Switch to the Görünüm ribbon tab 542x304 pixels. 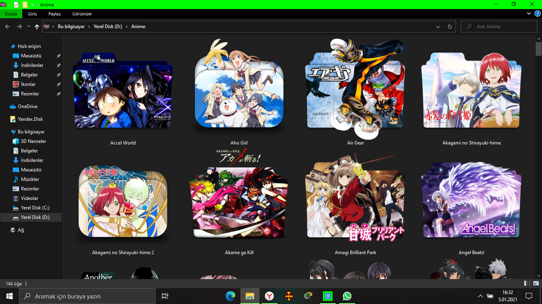[82, 14]
